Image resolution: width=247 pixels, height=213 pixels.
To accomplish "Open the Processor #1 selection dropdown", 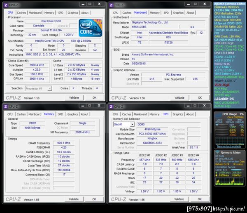I will click(x=38, y=88).
